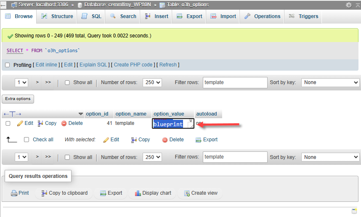The width and height of the screenshot is (361, 217).
Task: Click the full texts toggle arrows icon
Action: point(13,114)
